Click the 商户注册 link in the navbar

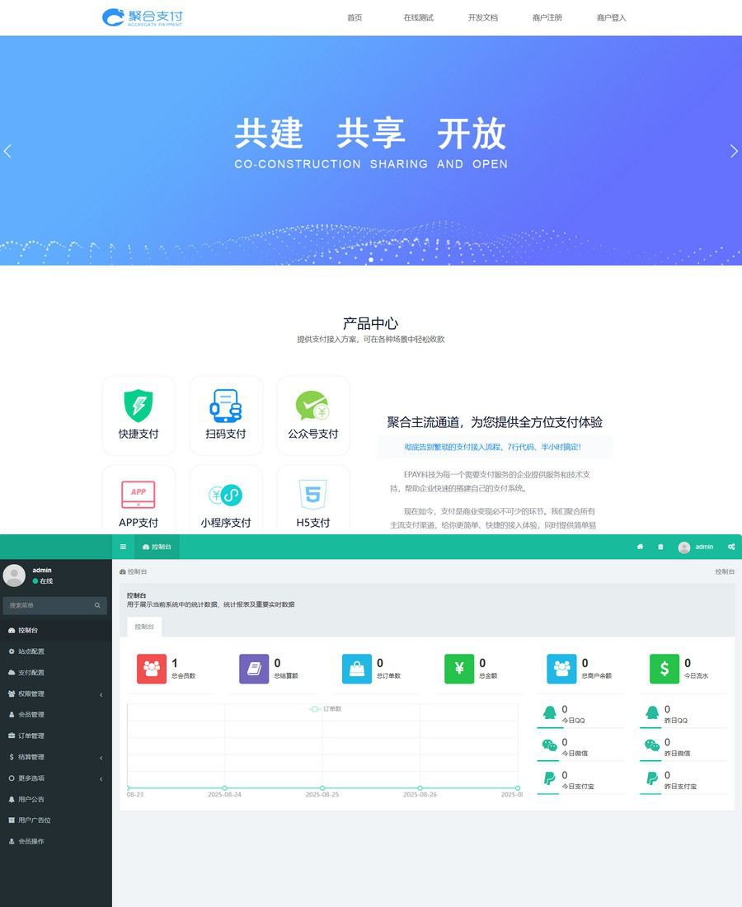click(547, 16)
